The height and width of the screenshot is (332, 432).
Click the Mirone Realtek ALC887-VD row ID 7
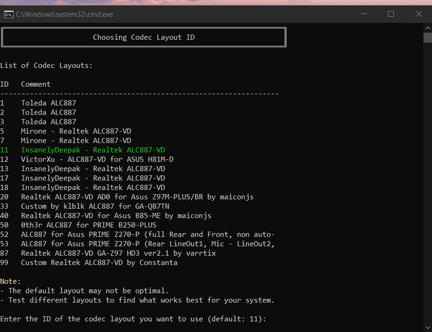(x=66, y=141)
